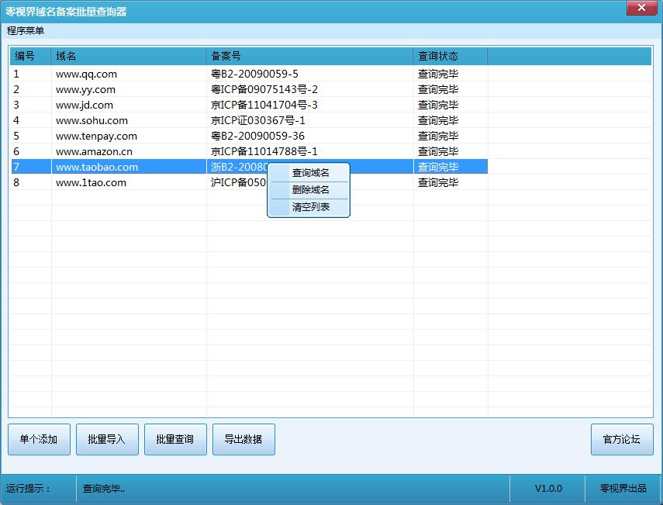Screen dimensions: 663x505
Task: Open the 官方论坛 link button
Action: [622, 439]
